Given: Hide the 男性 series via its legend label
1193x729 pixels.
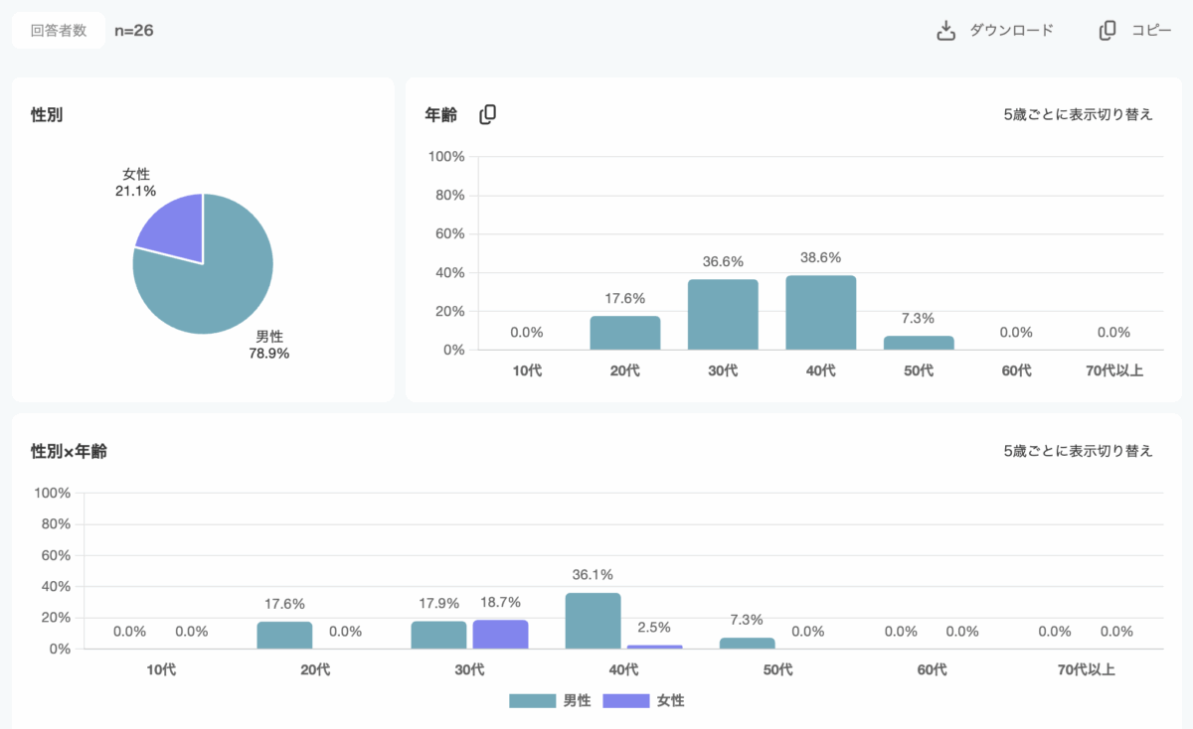Looking at the screenshot, I should [577, 701].
